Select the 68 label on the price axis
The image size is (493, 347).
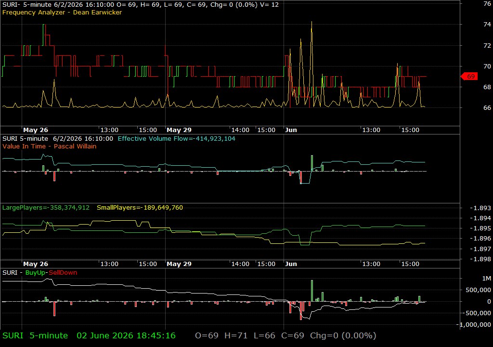[487, 87]
